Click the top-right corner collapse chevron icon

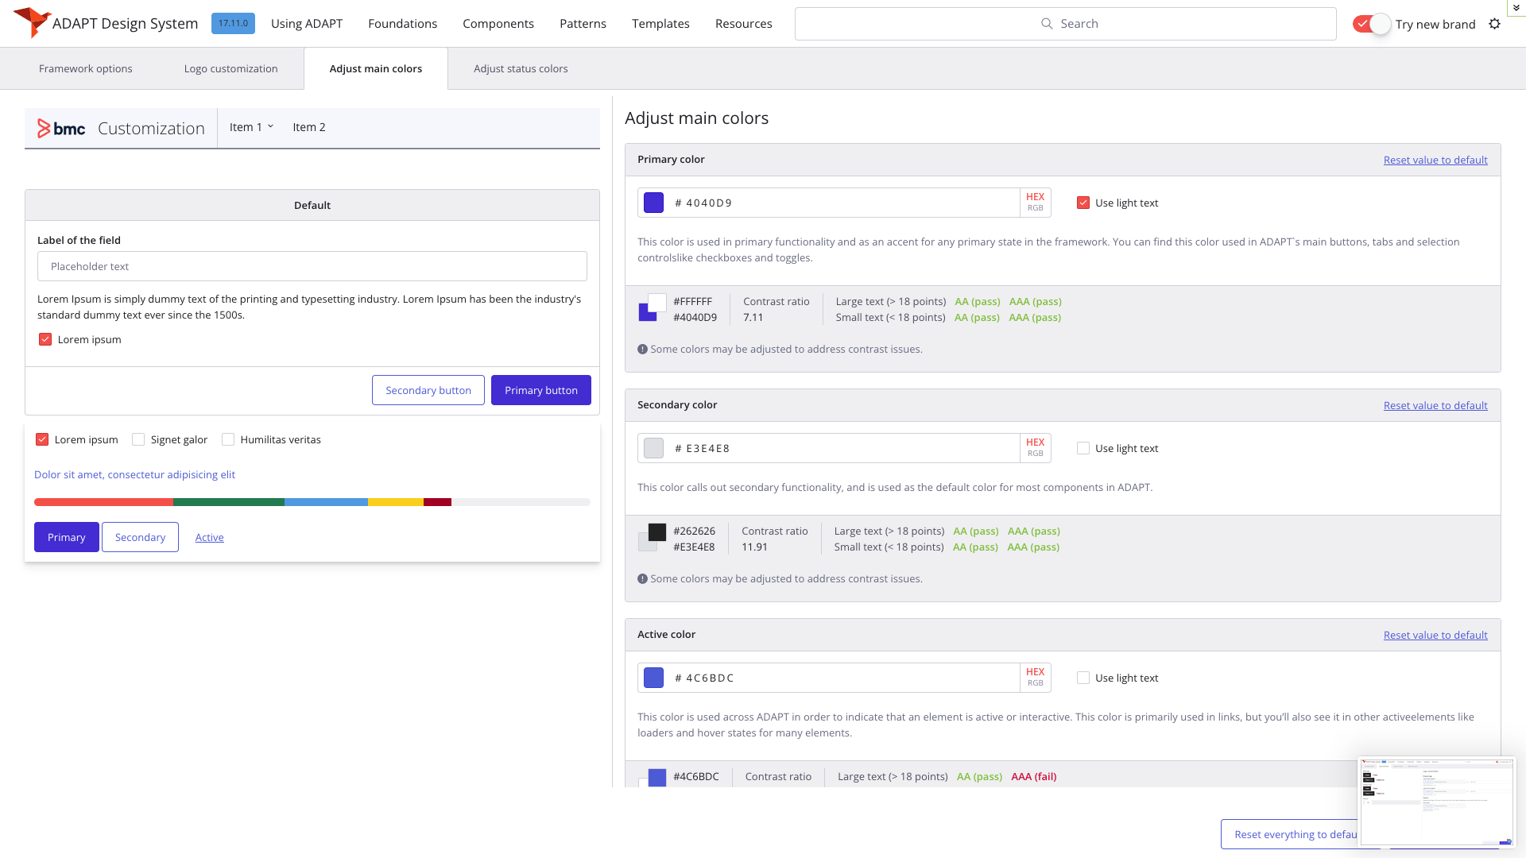(1516, 7)
